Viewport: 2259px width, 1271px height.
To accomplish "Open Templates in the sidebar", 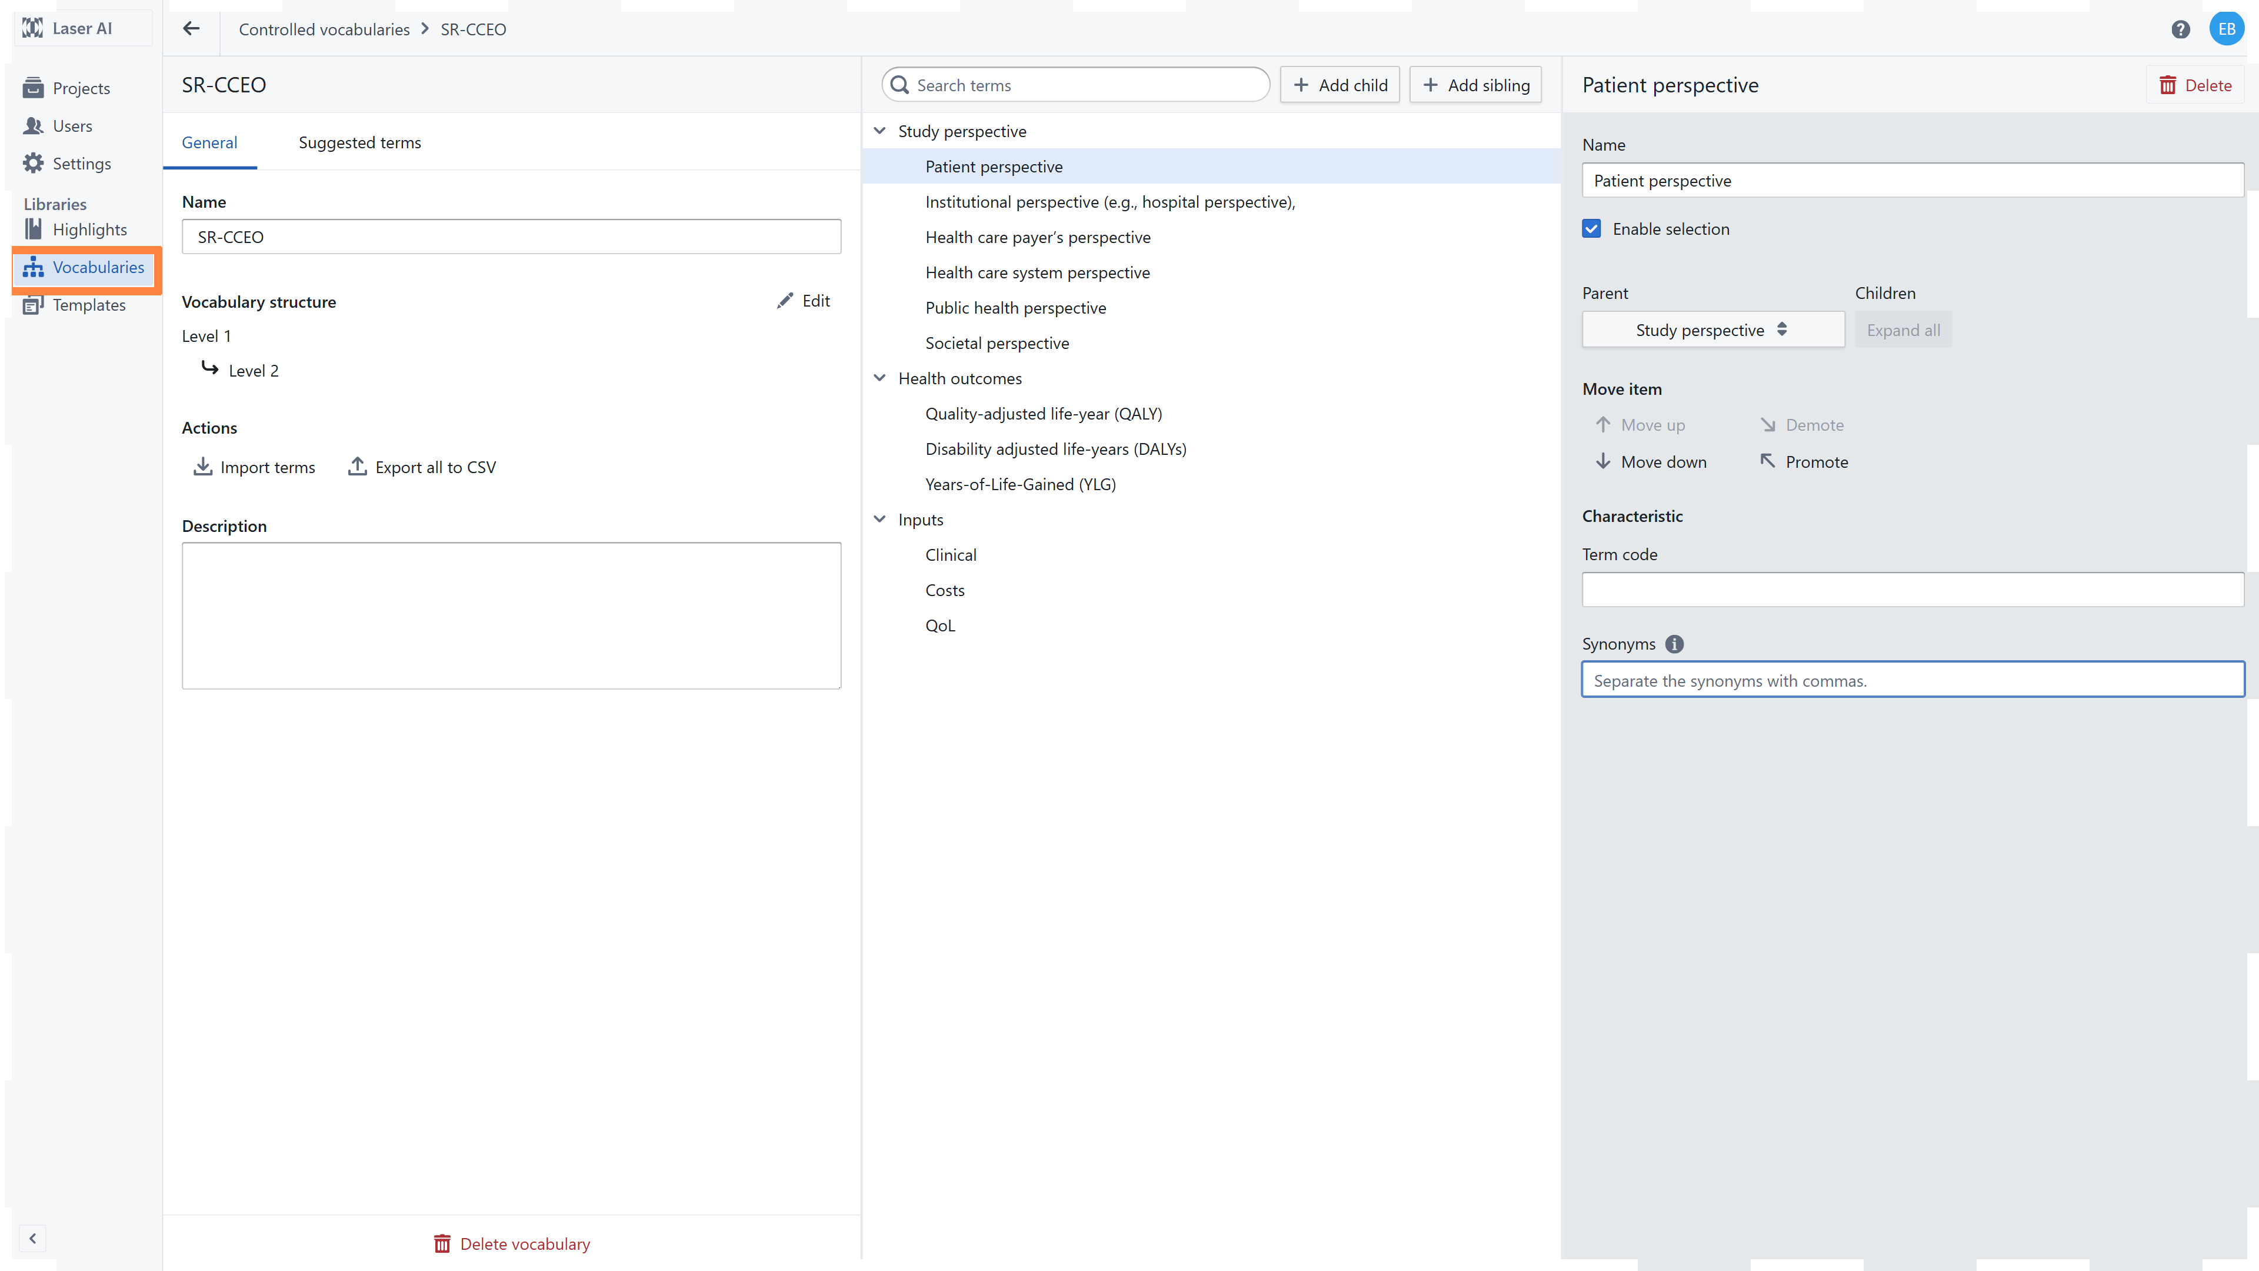I will pos(89,304).
